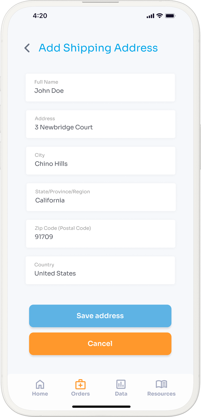Edit the Zip Code field 91709
201x417 pixels.
[101, 234]
